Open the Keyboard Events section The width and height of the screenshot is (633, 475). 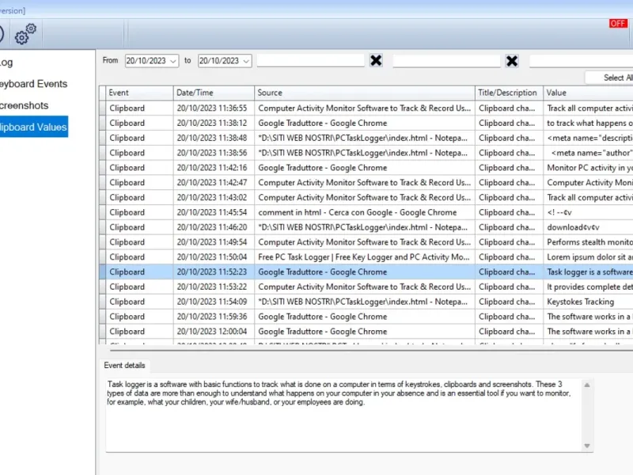pyautogui.click(x=33, y=84)
